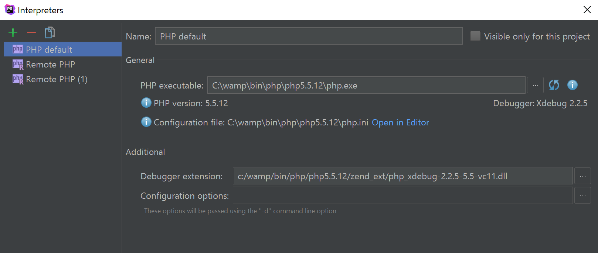Click php icon of Remote PHP (1) entry
The width and height of the screenshot is (598, 253).
[x=18, y=79]
